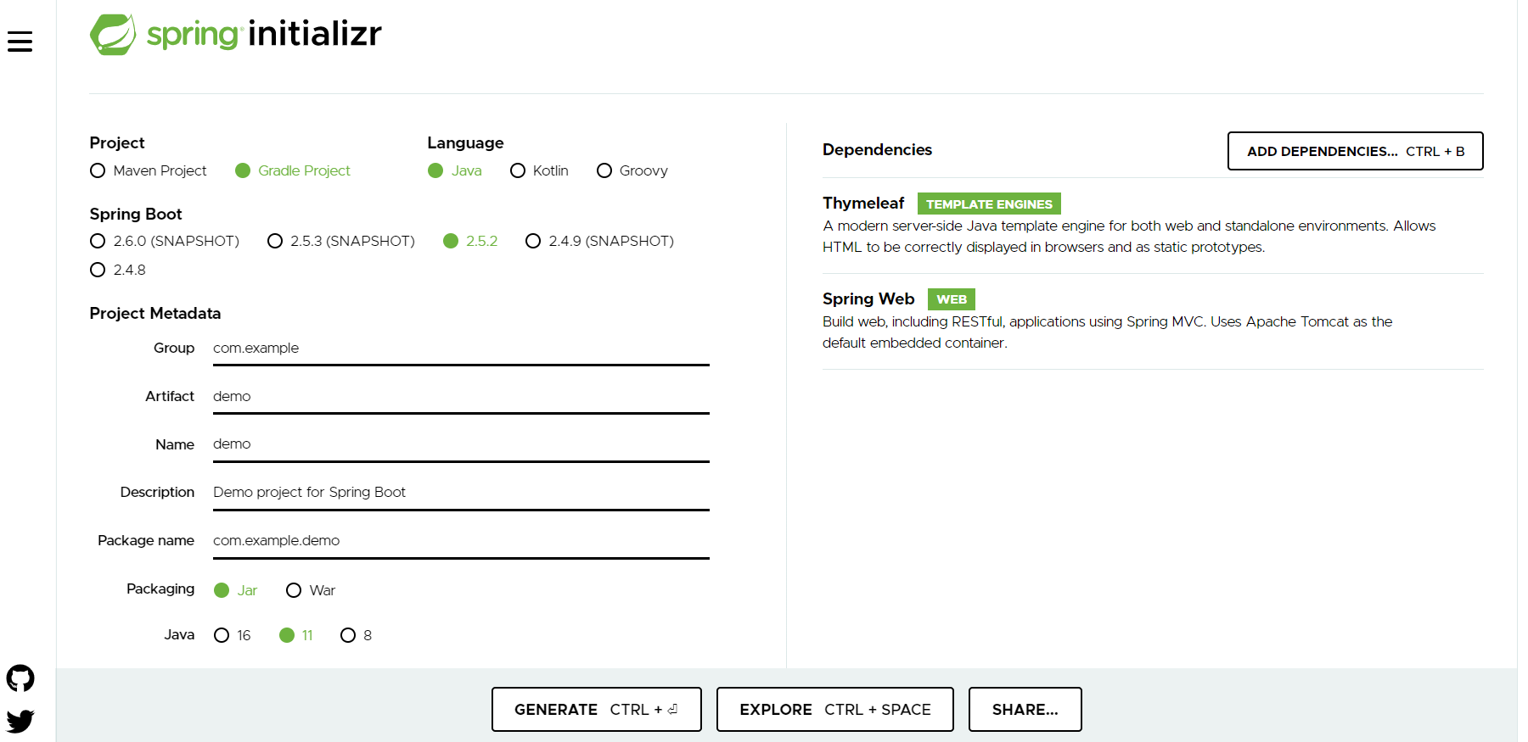Viewport: 1528px width, 742px height.
Task: Open the GitHub icon link
Action: [x=20, y=678]
